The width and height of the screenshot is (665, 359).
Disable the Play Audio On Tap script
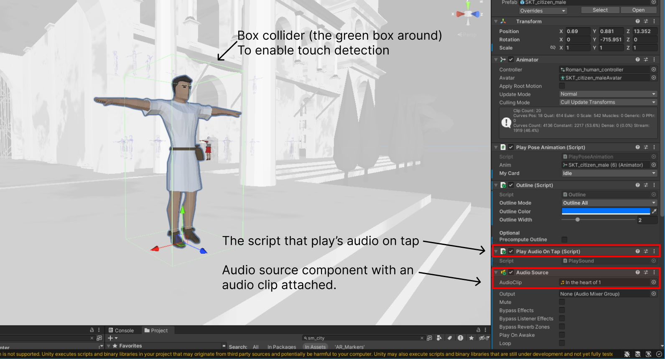point(511,252)
